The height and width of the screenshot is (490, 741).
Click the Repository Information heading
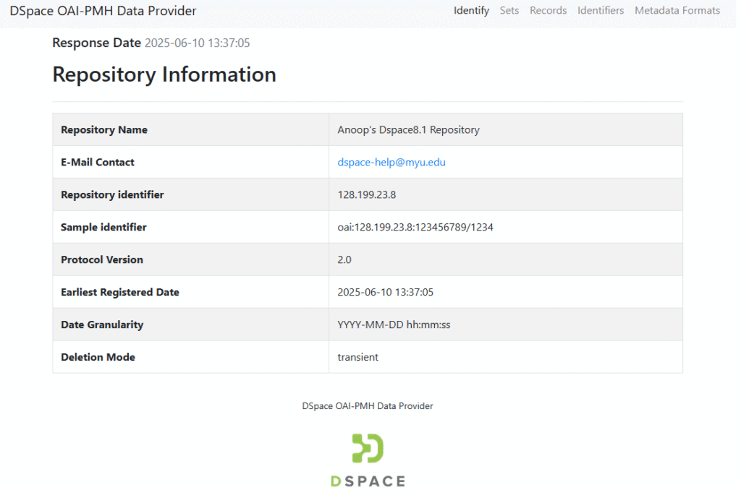point(164,74)
